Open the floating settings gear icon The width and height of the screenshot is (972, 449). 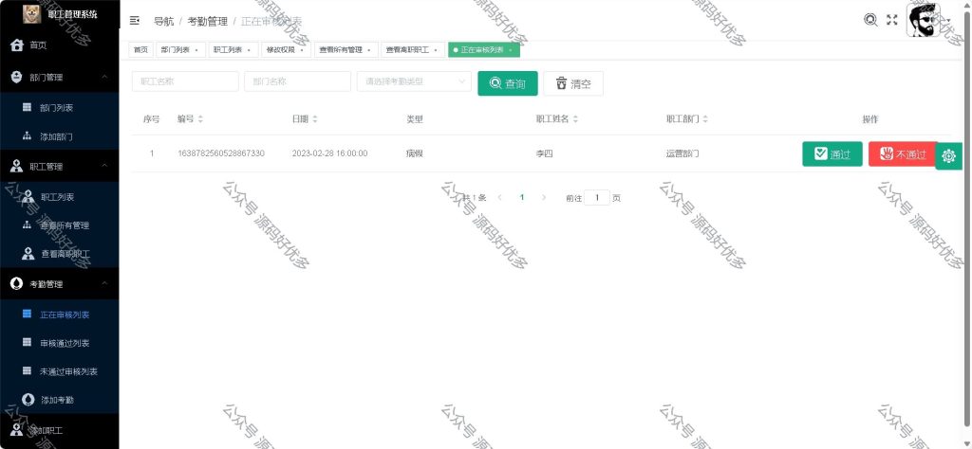tap(948, 156)
